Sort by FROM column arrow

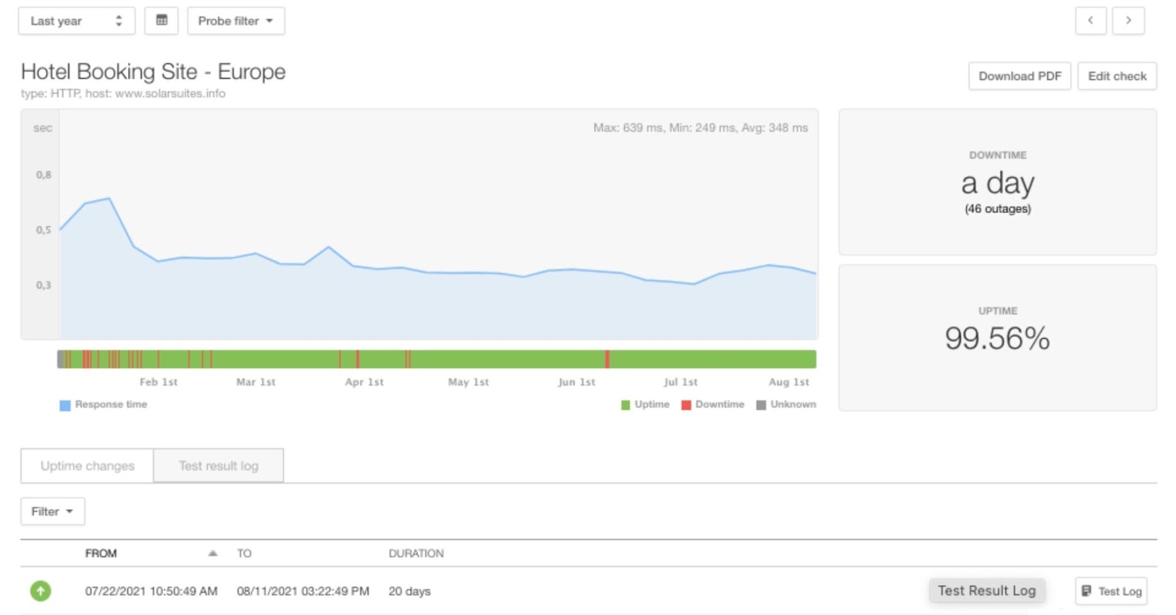point(212,553)
